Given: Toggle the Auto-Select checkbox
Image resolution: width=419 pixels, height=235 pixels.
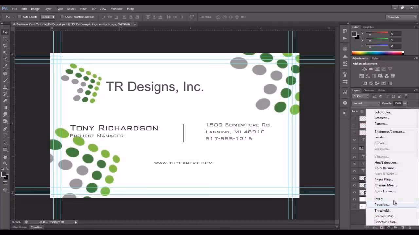Looking at the screenshot, I should coord(20,17).
